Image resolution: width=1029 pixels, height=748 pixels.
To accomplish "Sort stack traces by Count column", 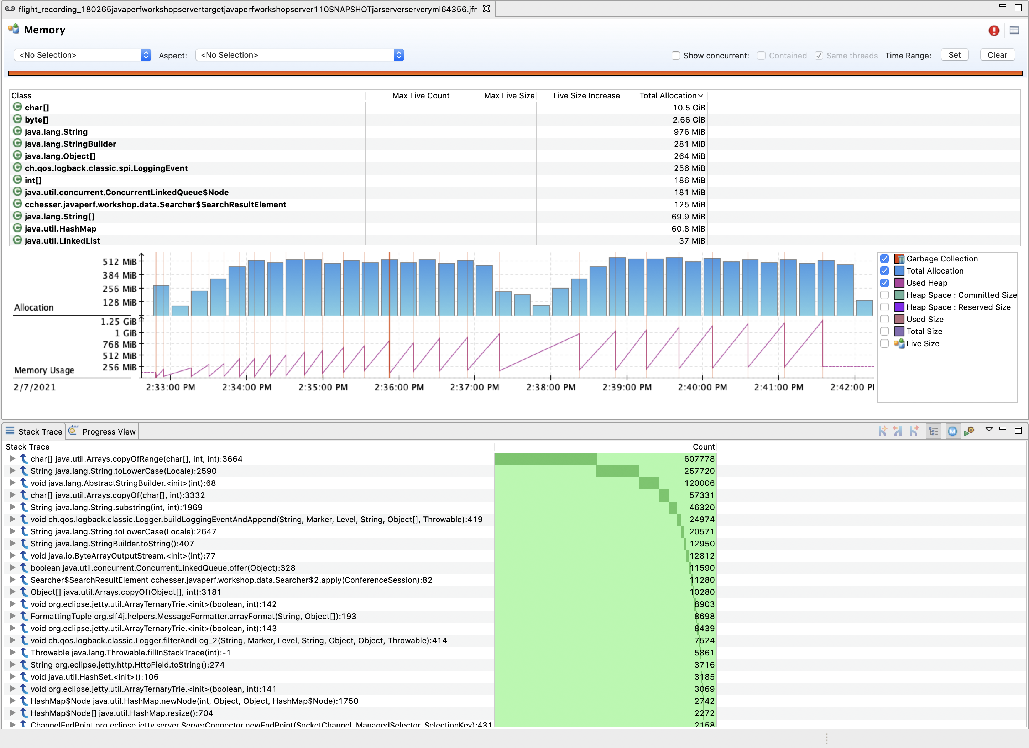I will [606, 447].
